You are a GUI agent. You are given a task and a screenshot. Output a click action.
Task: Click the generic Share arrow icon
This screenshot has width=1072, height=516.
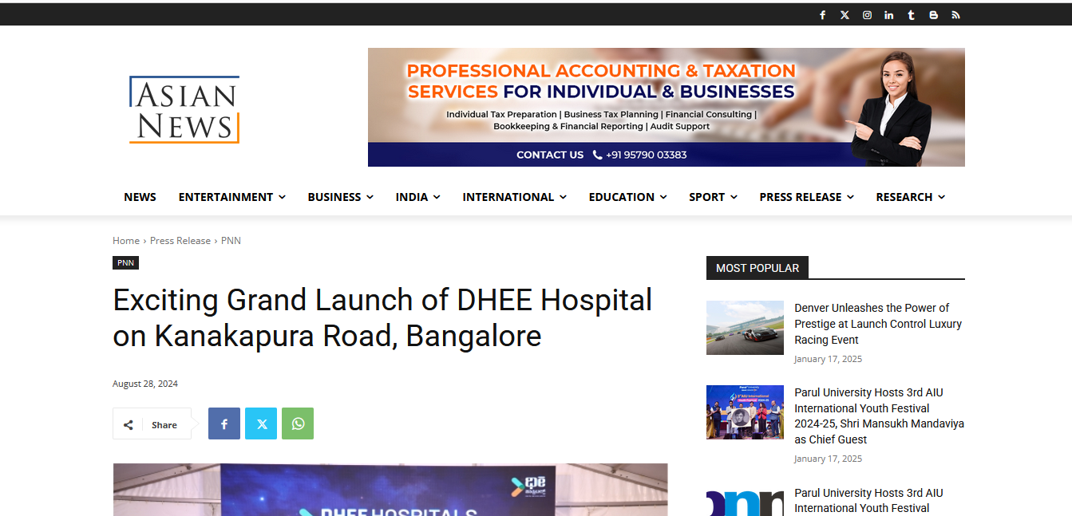pyautogui.click(x=128, y=423)
